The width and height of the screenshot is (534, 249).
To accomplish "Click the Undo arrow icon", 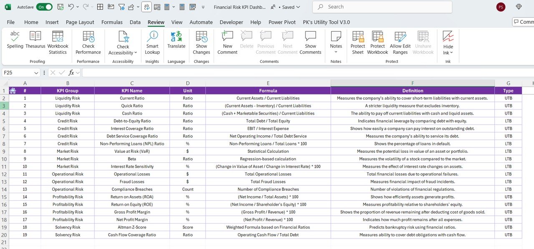I will tap(71, 7).
